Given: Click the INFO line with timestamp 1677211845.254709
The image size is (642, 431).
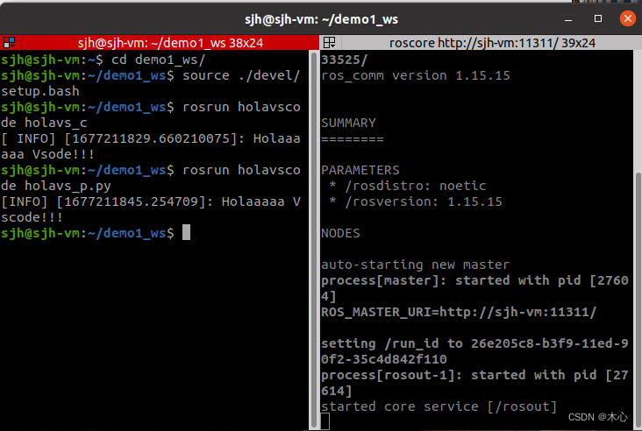Looking at the screenshot, I should click(x=151, y=201).
